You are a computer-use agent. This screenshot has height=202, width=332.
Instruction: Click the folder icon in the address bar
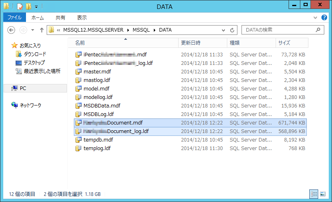[51, 30]
